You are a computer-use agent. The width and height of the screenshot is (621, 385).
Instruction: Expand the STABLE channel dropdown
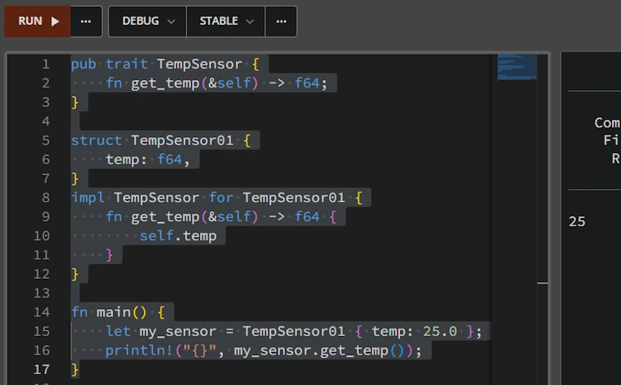pos(226,21)
